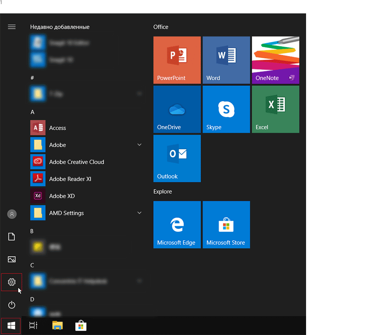The image size is (392, 335).
Task: Open the OneNote tile
Action: 275,60
